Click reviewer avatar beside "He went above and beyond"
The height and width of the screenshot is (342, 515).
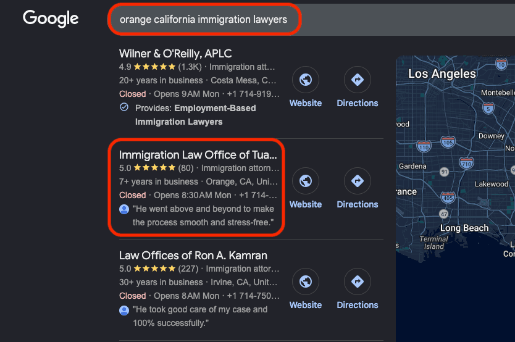pyautogui.click(x=124, y=209)
